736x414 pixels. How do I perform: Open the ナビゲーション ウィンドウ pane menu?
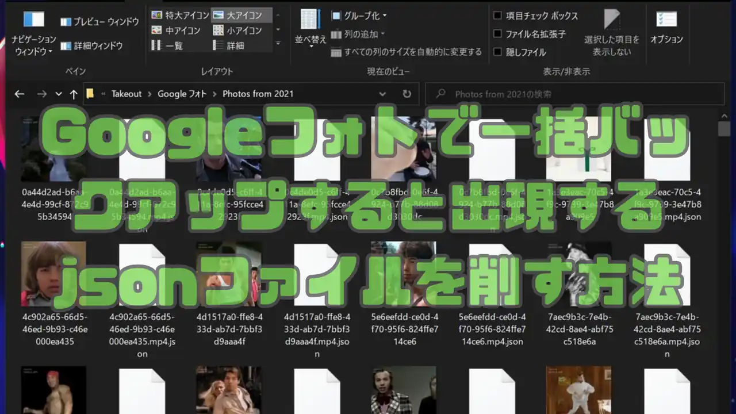[34, 33]
